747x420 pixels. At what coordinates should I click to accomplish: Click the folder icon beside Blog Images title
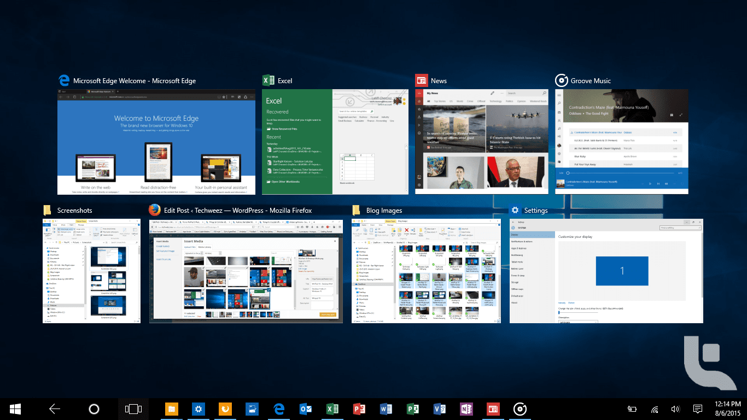357,210
